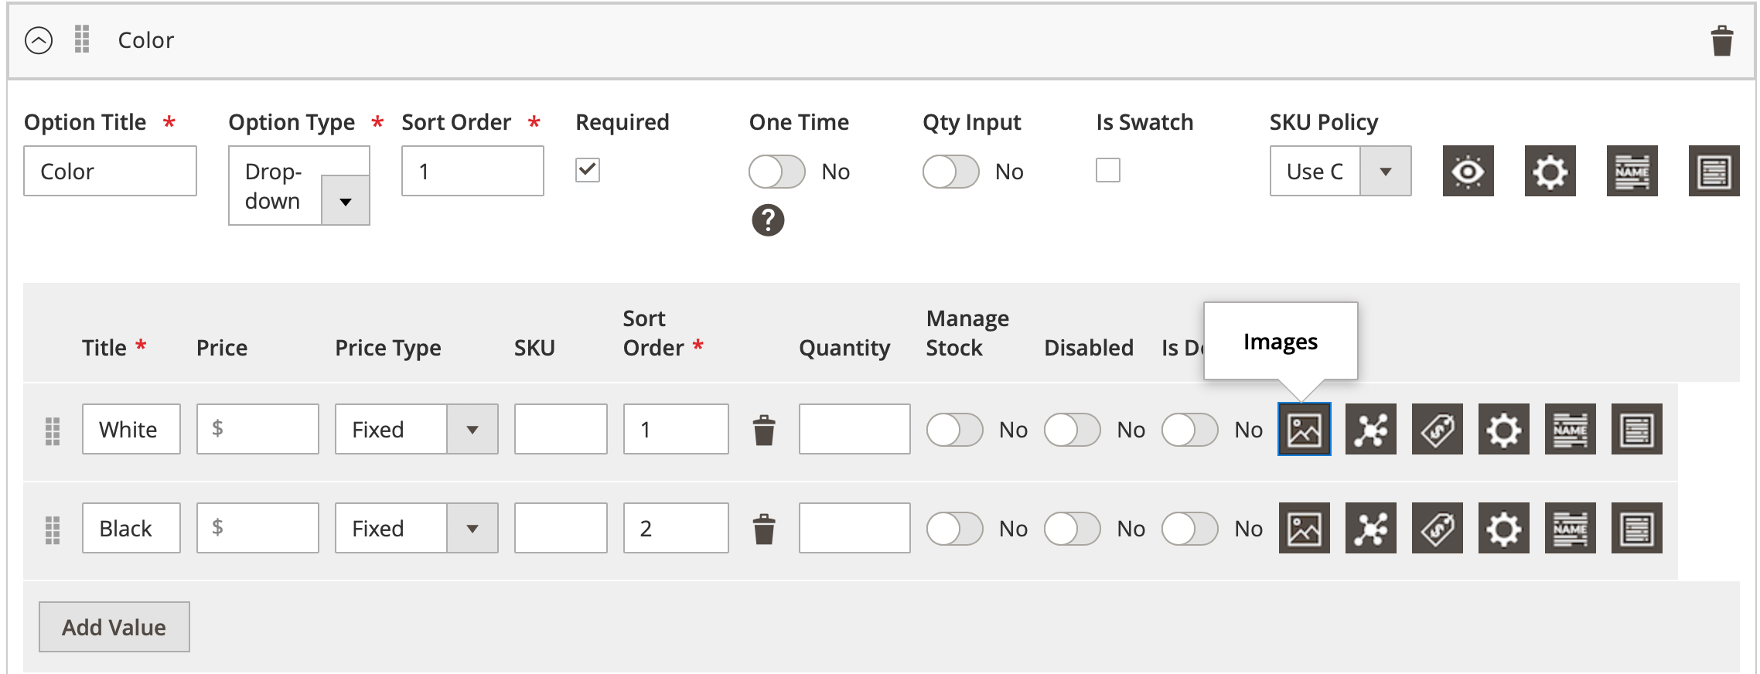Collapse the Color option panel

pyautogui.click(x=39, y=40)
